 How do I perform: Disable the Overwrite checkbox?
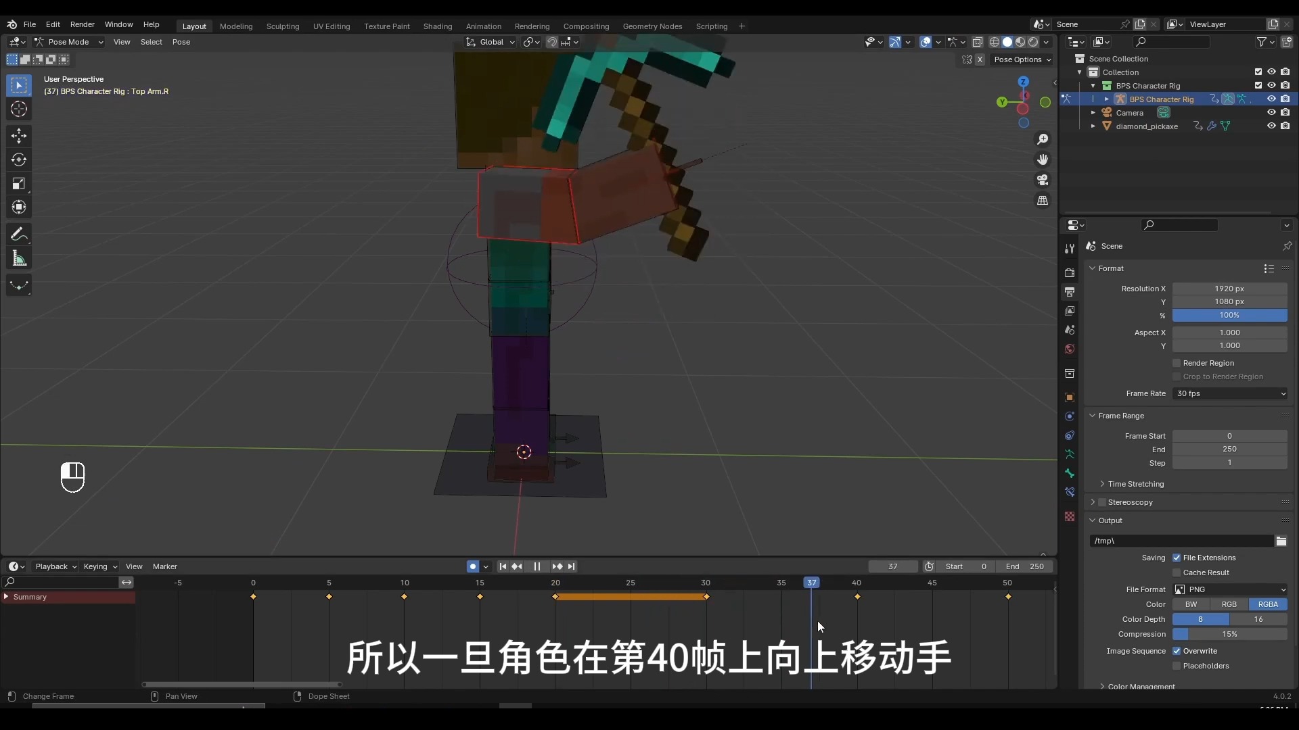tap(1177, 651)
